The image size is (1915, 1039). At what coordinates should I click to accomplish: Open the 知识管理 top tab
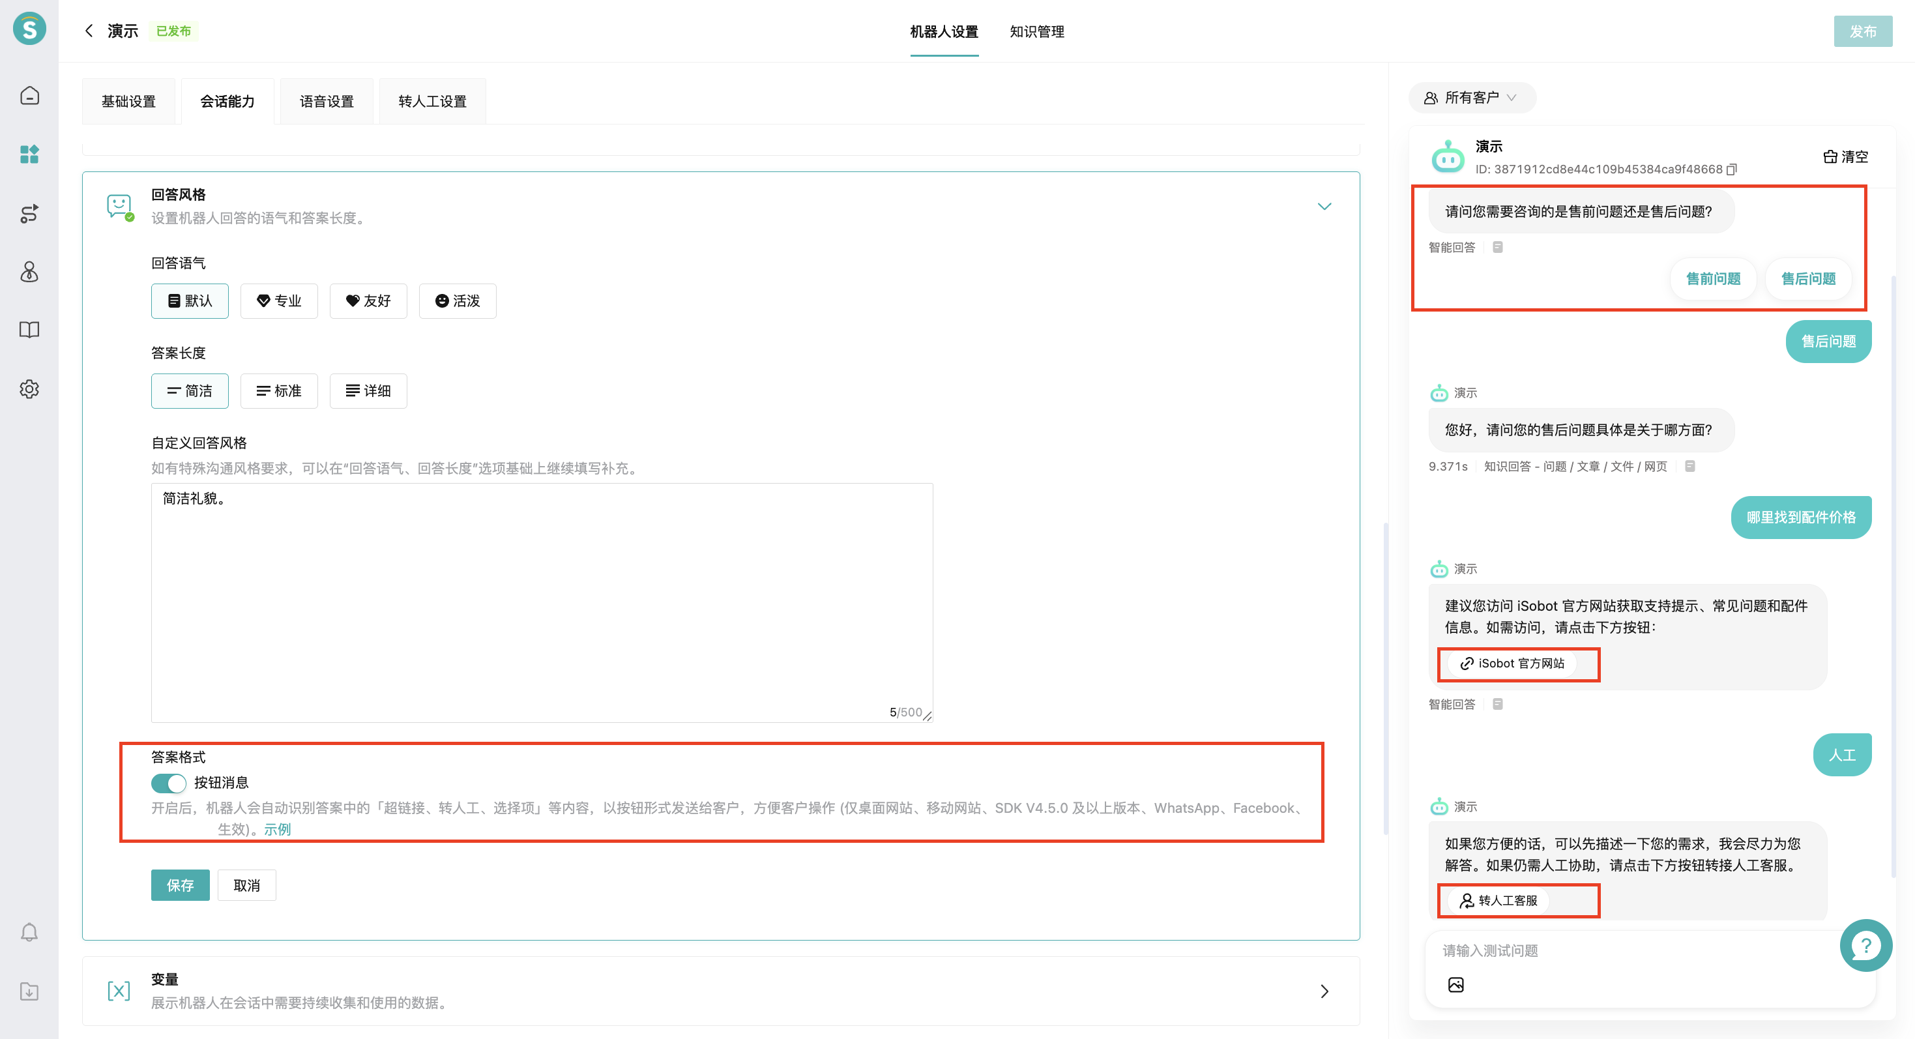pos(1036,31)
